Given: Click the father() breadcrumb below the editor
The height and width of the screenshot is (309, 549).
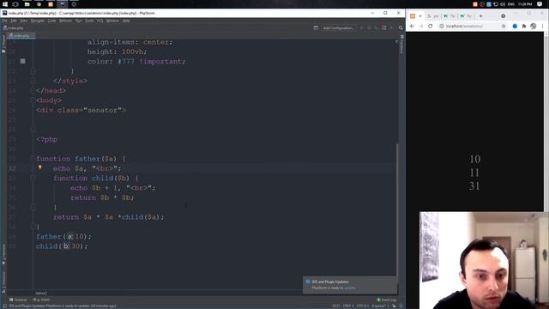Looking at the screenshot, I should coord(41,294).
